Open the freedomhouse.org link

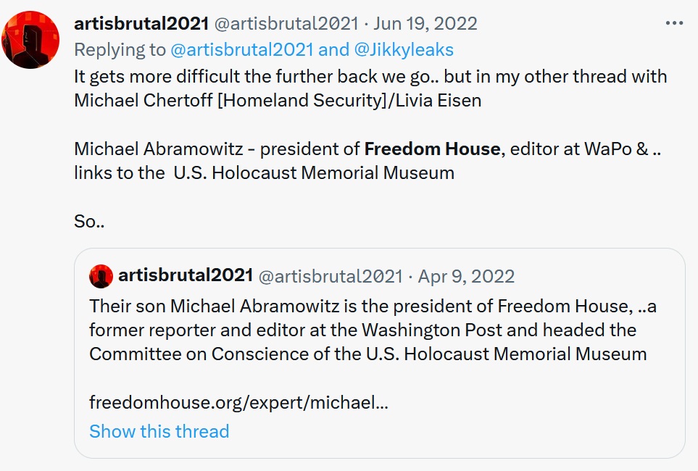click(x=238, y=402)
